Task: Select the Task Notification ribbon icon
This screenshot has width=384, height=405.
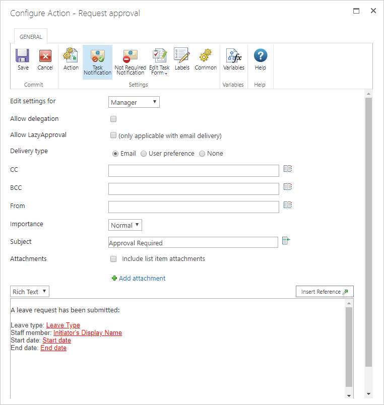Action: click(97, 62)
